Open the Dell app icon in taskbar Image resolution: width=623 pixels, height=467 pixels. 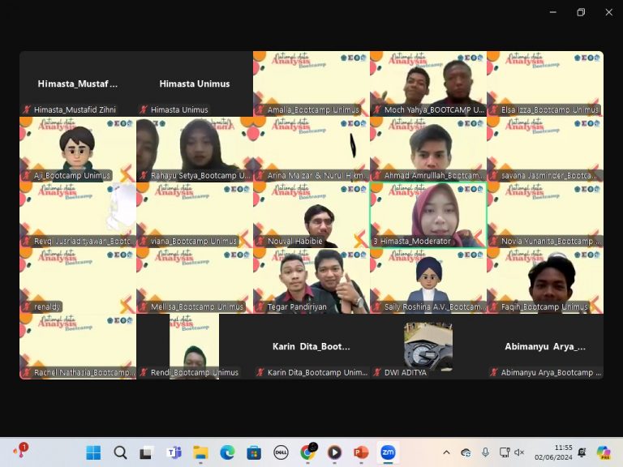[x=281, y=452]
